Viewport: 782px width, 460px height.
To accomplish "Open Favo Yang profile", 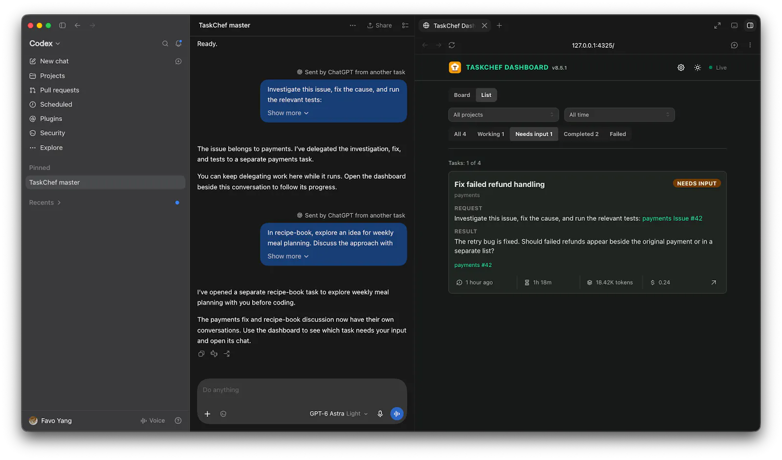I will (51, 421).
